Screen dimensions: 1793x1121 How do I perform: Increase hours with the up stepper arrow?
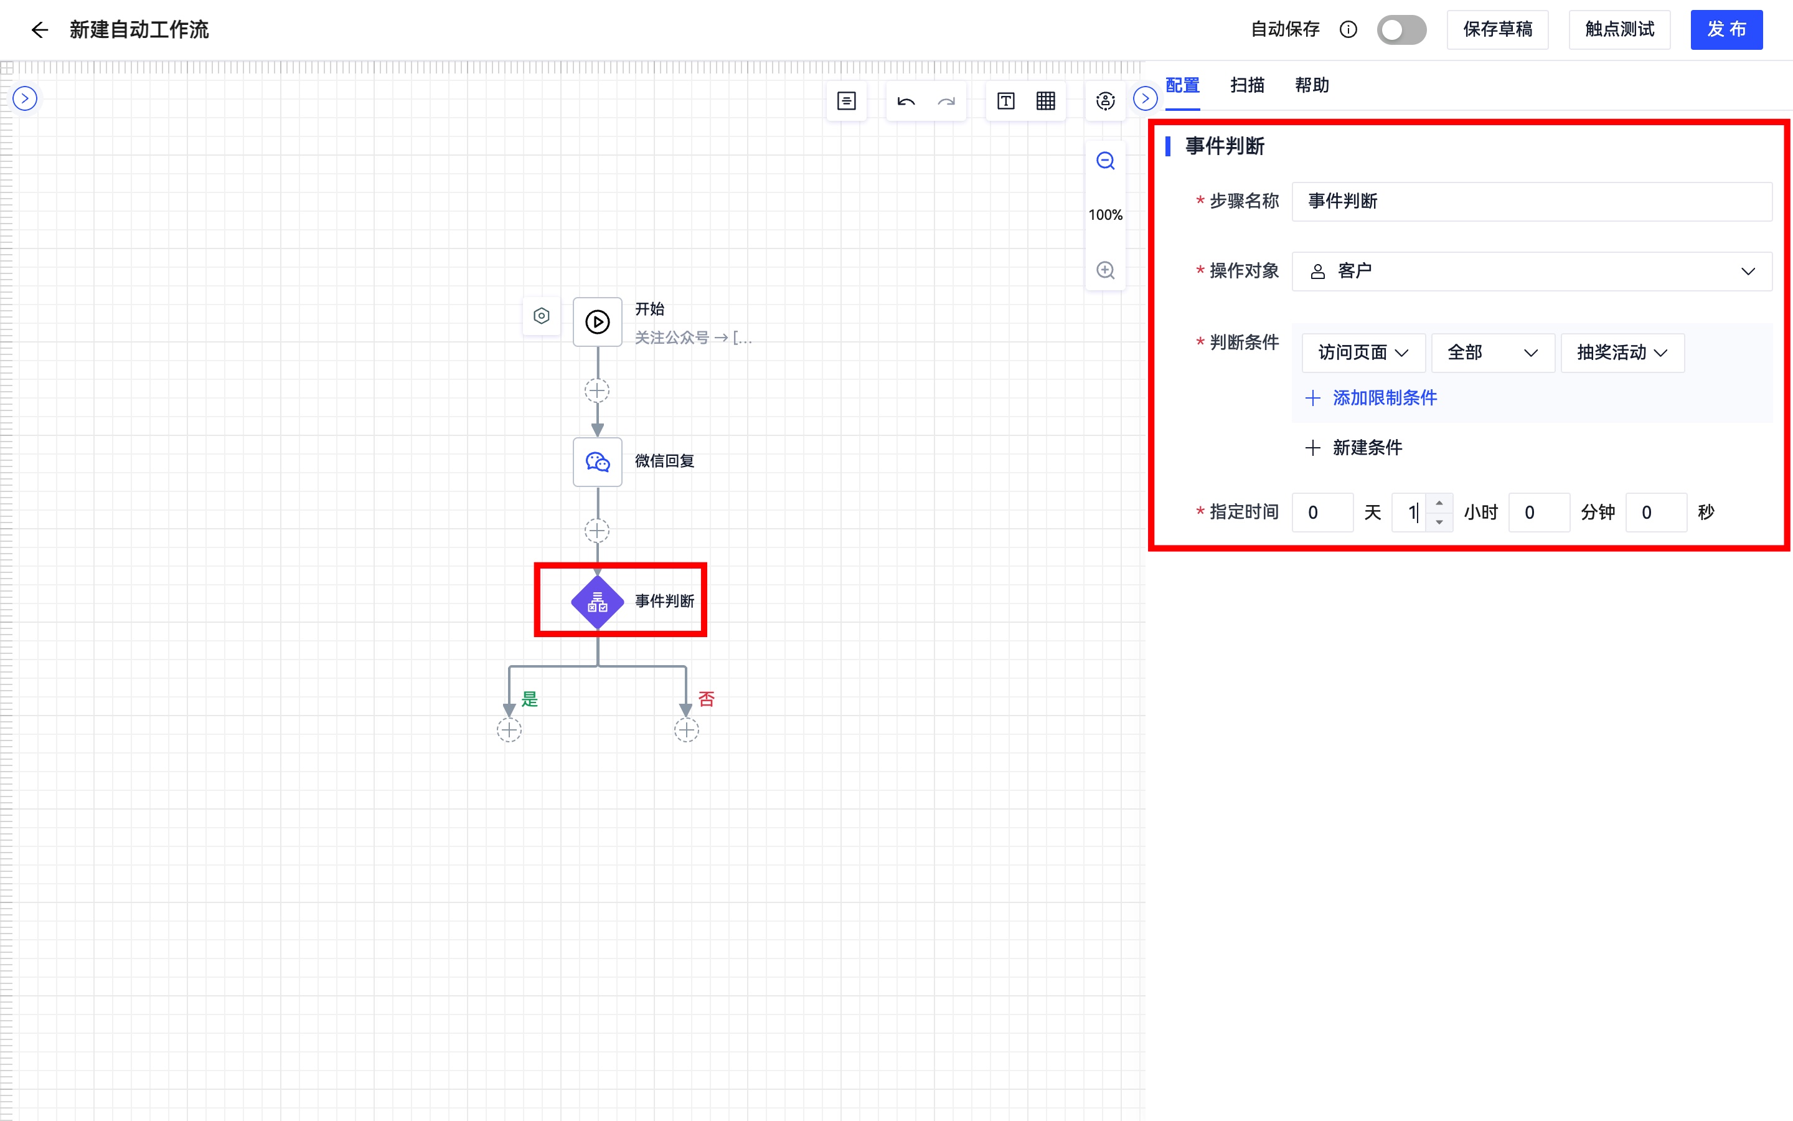[1439, 503]
